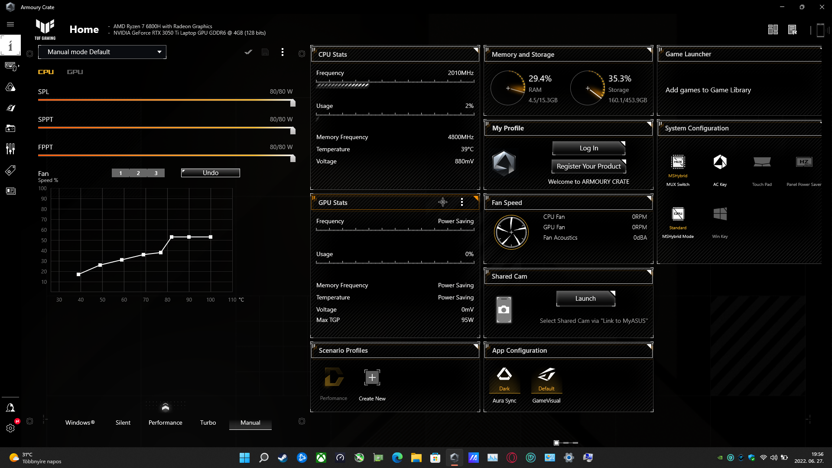
Task: Open GPU Stats three-dot menu
Action: tap(462, 202)
